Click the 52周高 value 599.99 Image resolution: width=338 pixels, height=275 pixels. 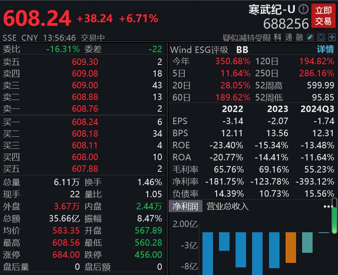tap(321, 85)
